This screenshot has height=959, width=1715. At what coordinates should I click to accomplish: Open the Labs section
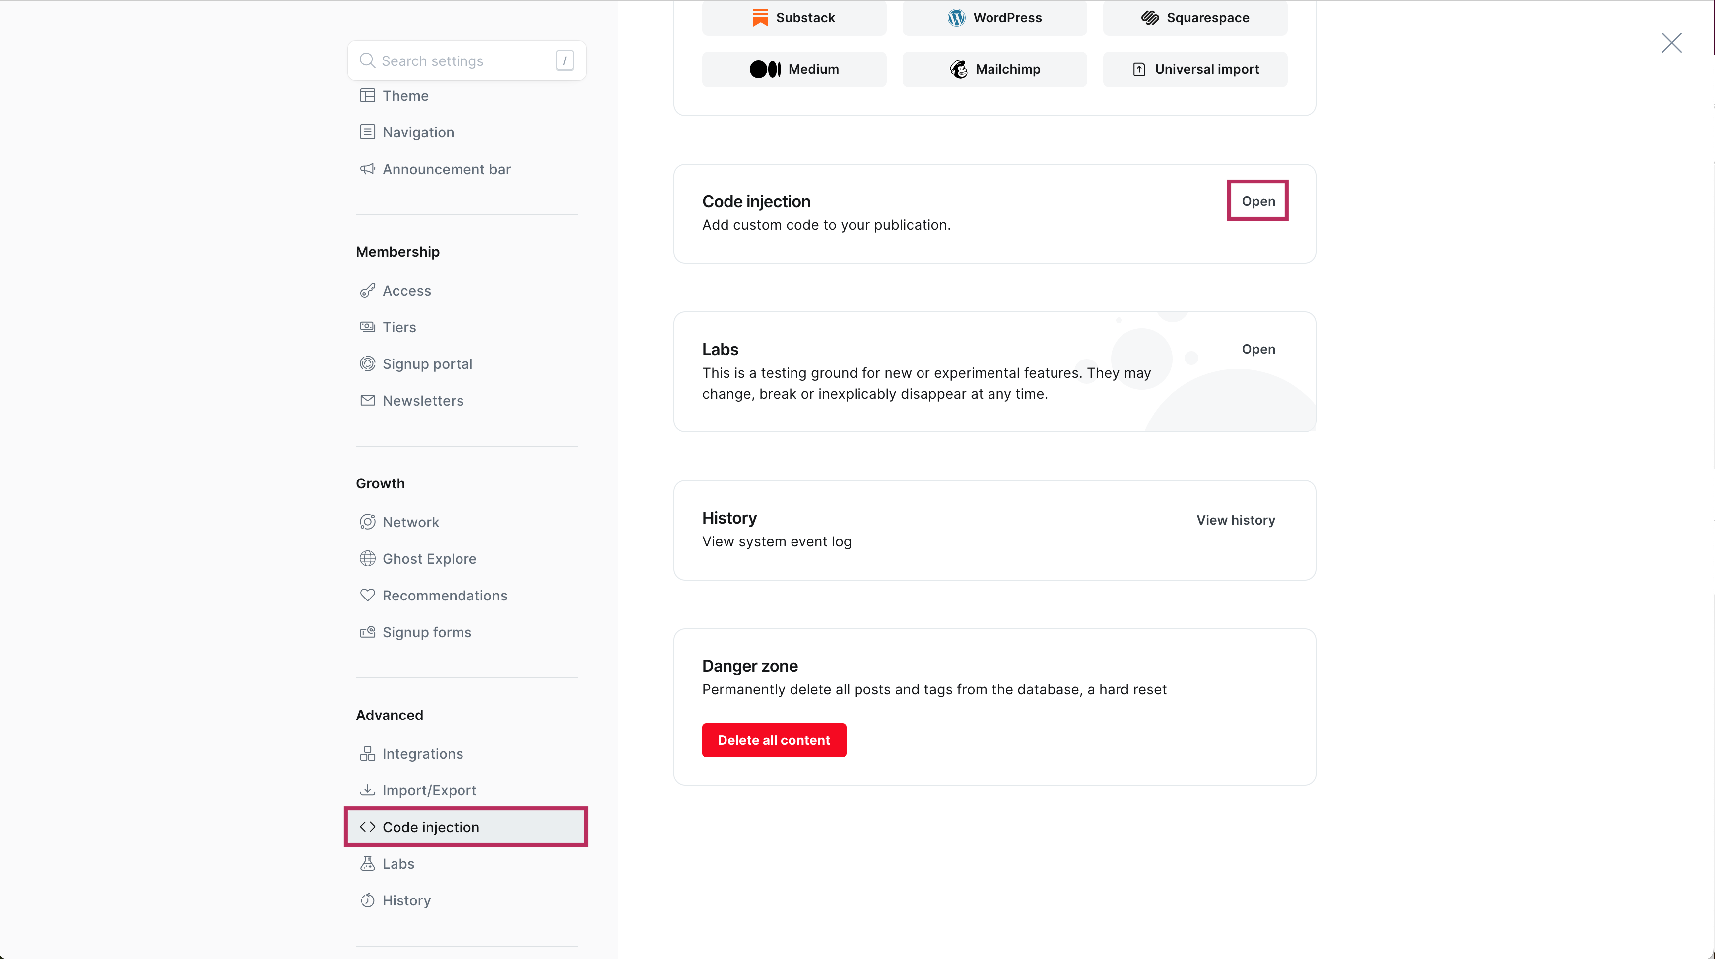click(1257, 349)
